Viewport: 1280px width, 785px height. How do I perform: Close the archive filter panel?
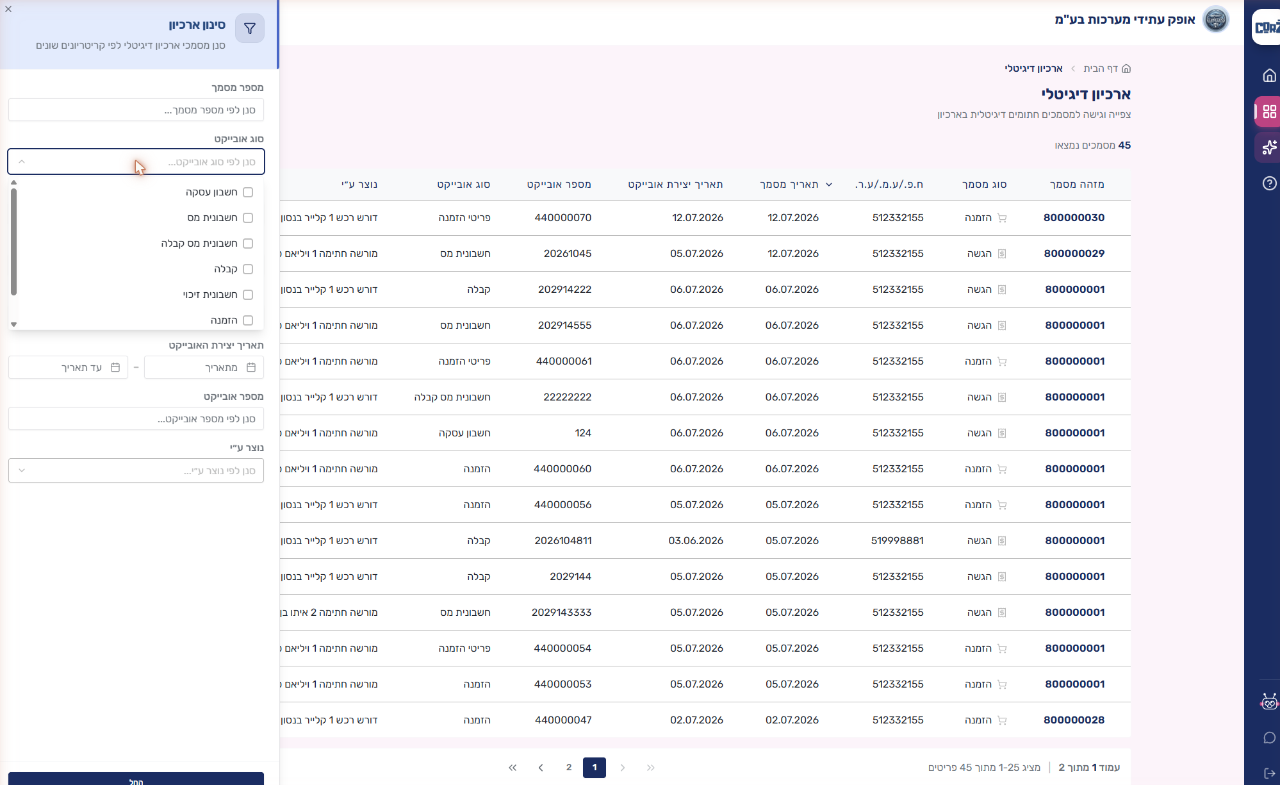pos(8,9)
